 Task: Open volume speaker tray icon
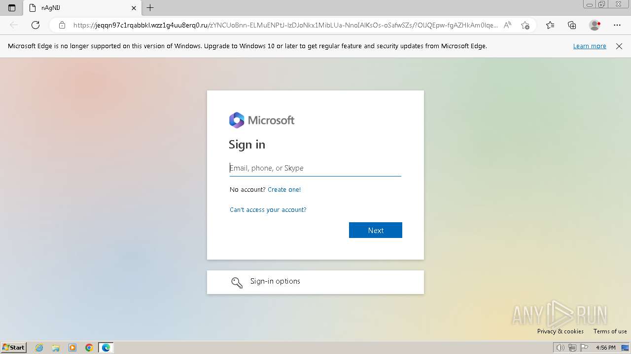click(560, 348)
